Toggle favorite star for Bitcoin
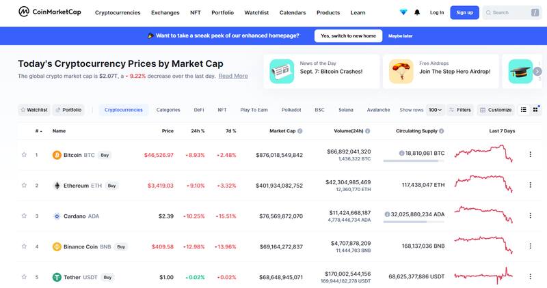Viewport: 547px width, 288px height. coord(24,155)
